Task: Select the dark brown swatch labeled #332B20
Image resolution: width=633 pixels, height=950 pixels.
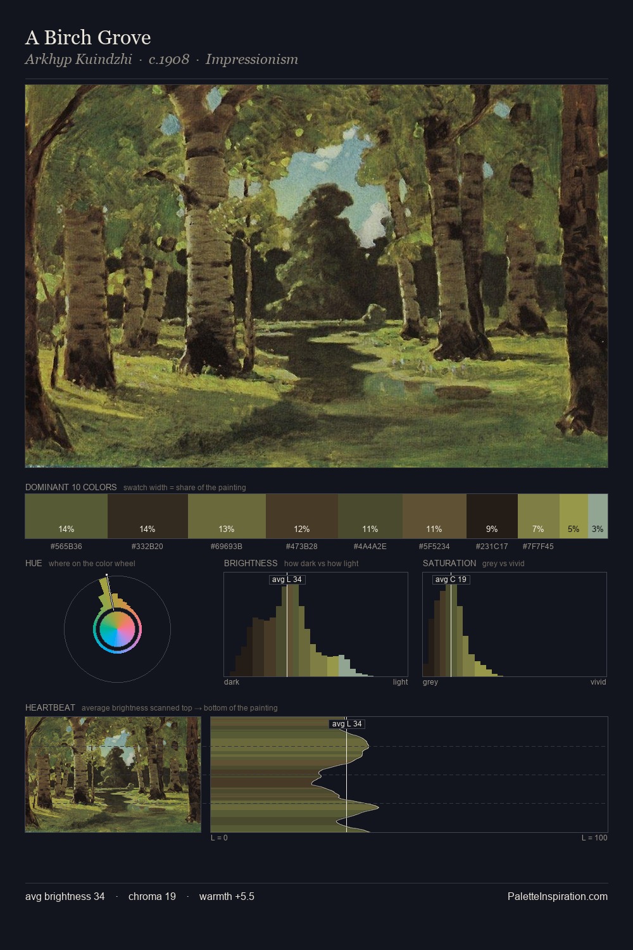Action: pos(147,516)
